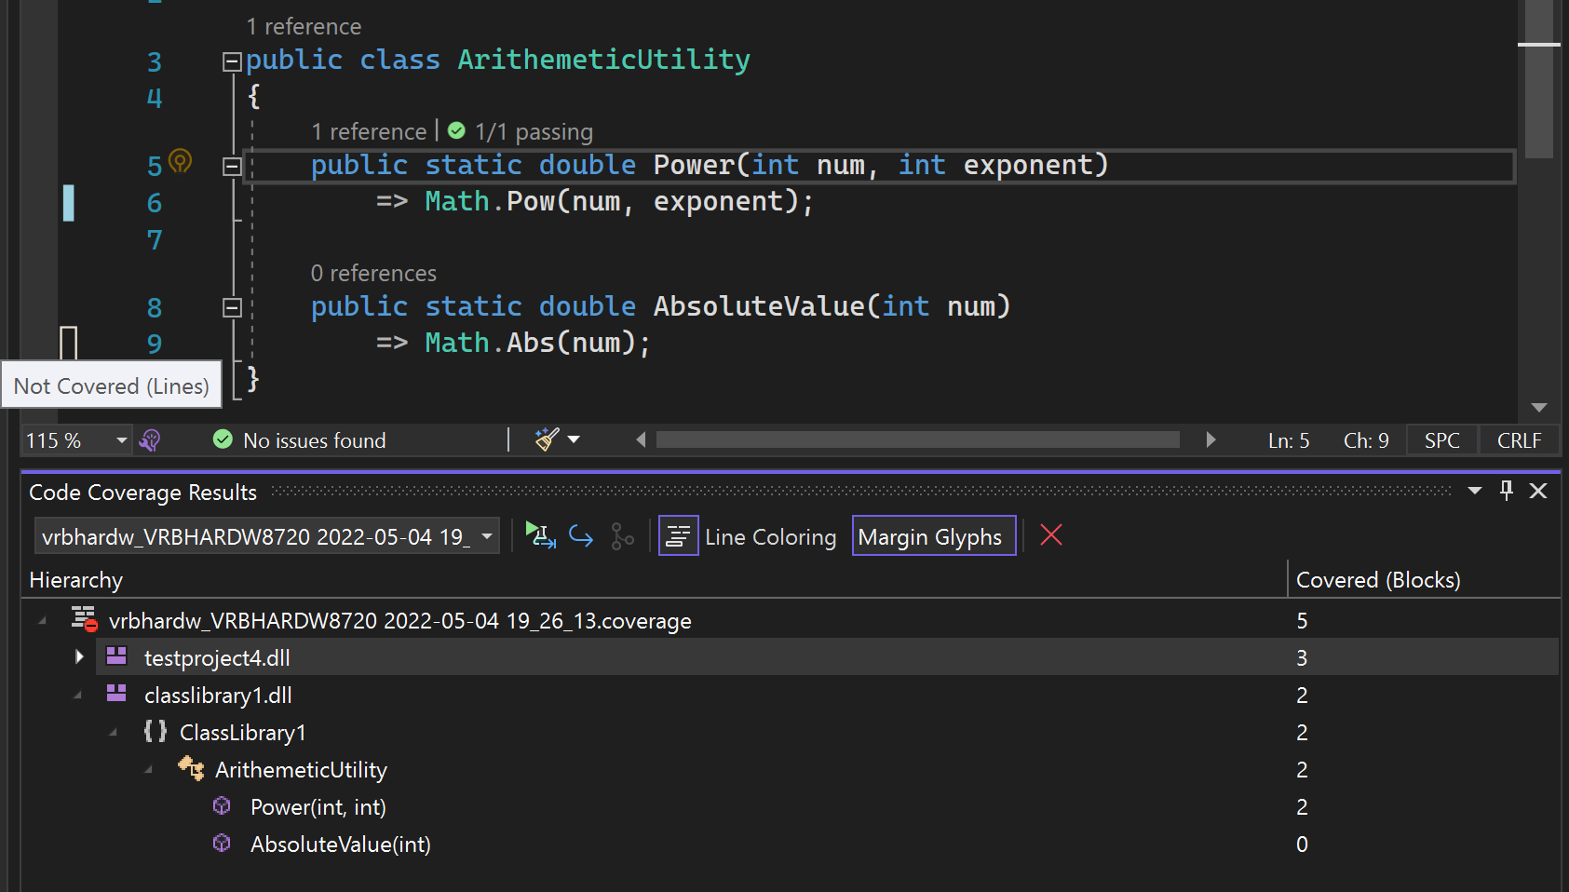Collapse the Power method region on line 5
Screen dimensions: 1569x892
tap(232, 167)
